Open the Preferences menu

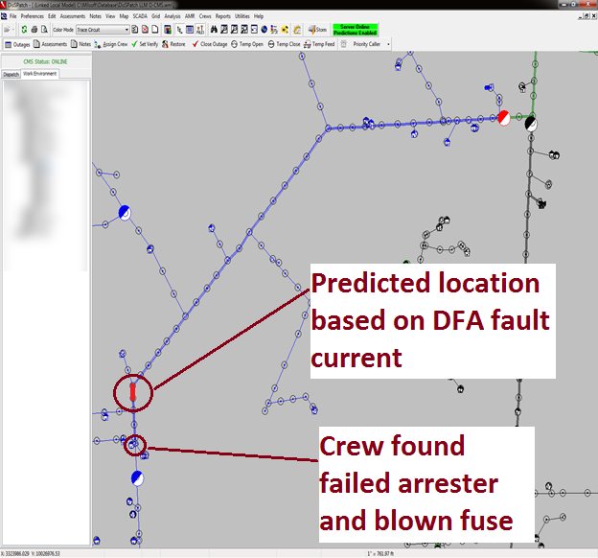tap(33, 16)
